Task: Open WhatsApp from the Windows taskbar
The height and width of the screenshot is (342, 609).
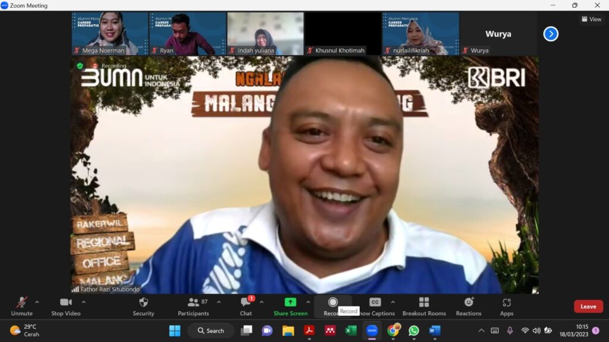Action: click(x=413, y=331)
